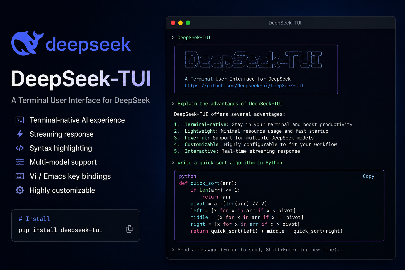This screenshot has width=405, height=270.
Task: Click the pip install deepseek-tui command text
Action: click(x=60, y=230)
